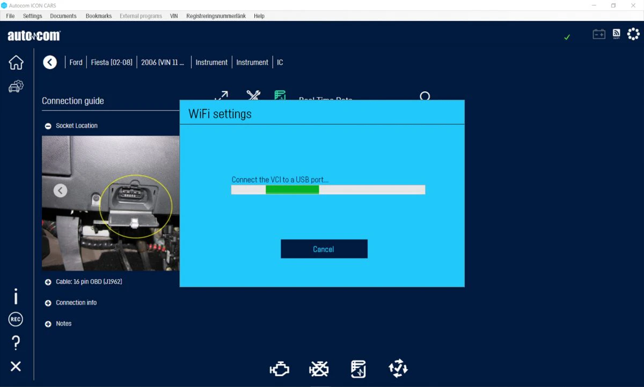Open the Settings menu

[32, 16]
